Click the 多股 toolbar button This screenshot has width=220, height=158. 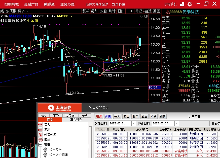tap(103, 11)
